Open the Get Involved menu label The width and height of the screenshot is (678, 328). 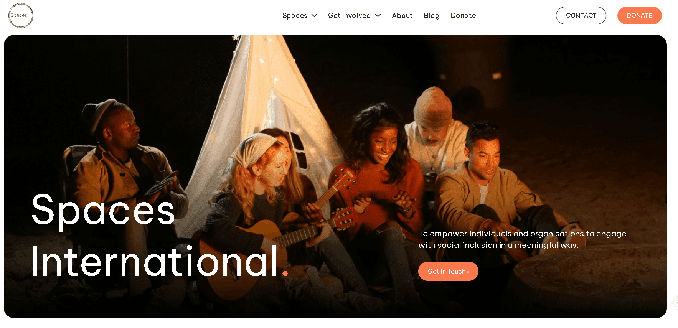click(349, 15)
